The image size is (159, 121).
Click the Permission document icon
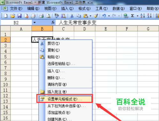[x=26, y=16]
